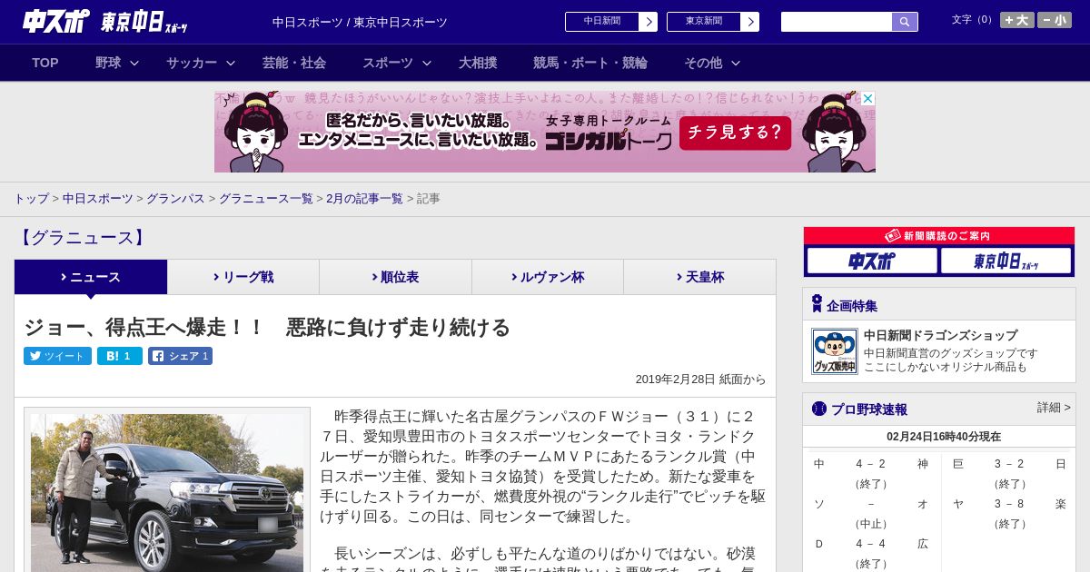The width and height of the screenshot is (1090, 572).
Task: Open 競馬・ボート・競輪 navigation item
Action: click(x=590, y=63)
